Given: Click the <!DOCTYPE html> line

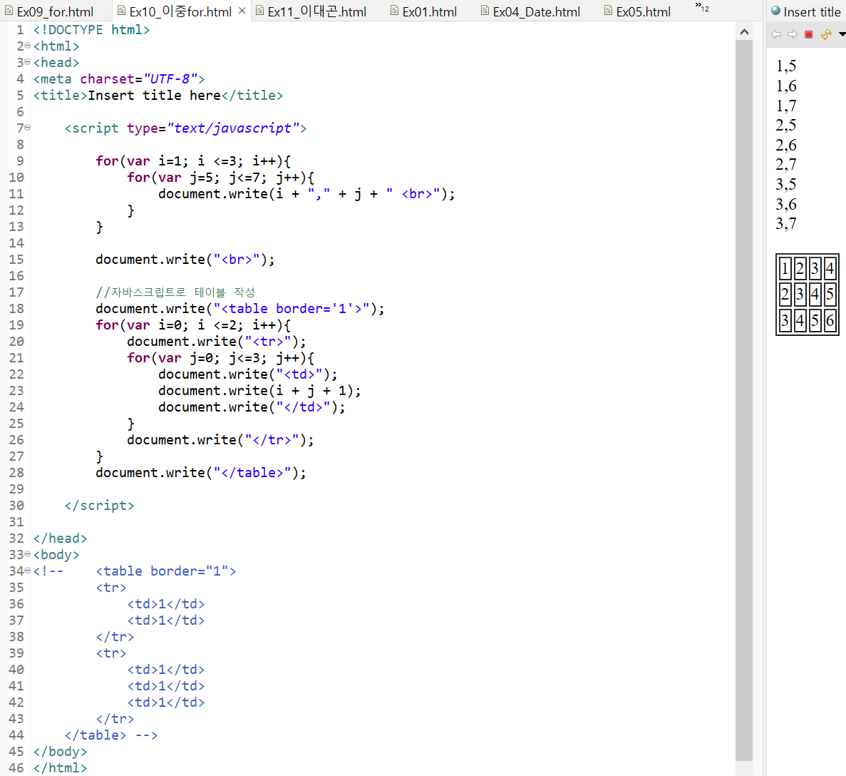Looking at the screenshot, I should pos(91,30).
